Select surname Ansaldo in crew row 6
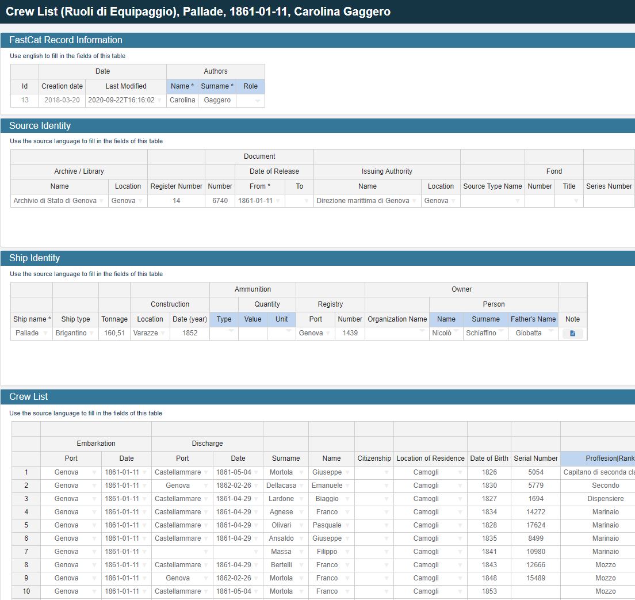Image resolution: width=635 pixels, height=600 pixels. coord(285,538)
